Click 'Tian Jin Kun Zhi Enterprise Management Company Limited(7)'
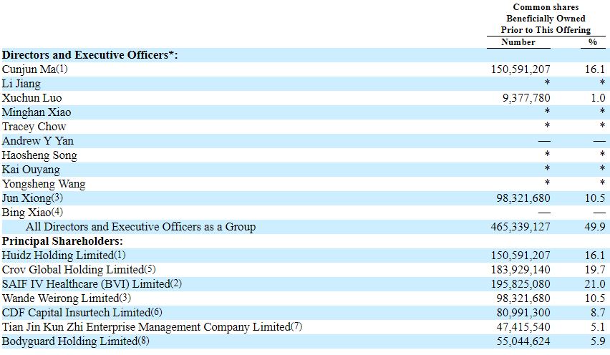The width and height of the screenshot is (610, 355). point(152,327)
